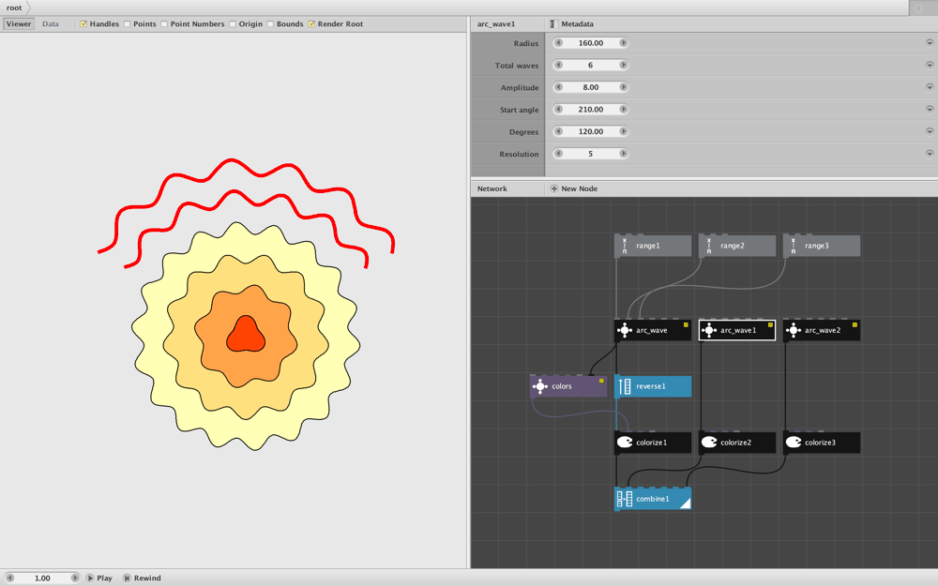Viewport: 938px width, 586px height.
Task: Click the range1 node icon
Action: pyautogui.click(x=625, y=246)
